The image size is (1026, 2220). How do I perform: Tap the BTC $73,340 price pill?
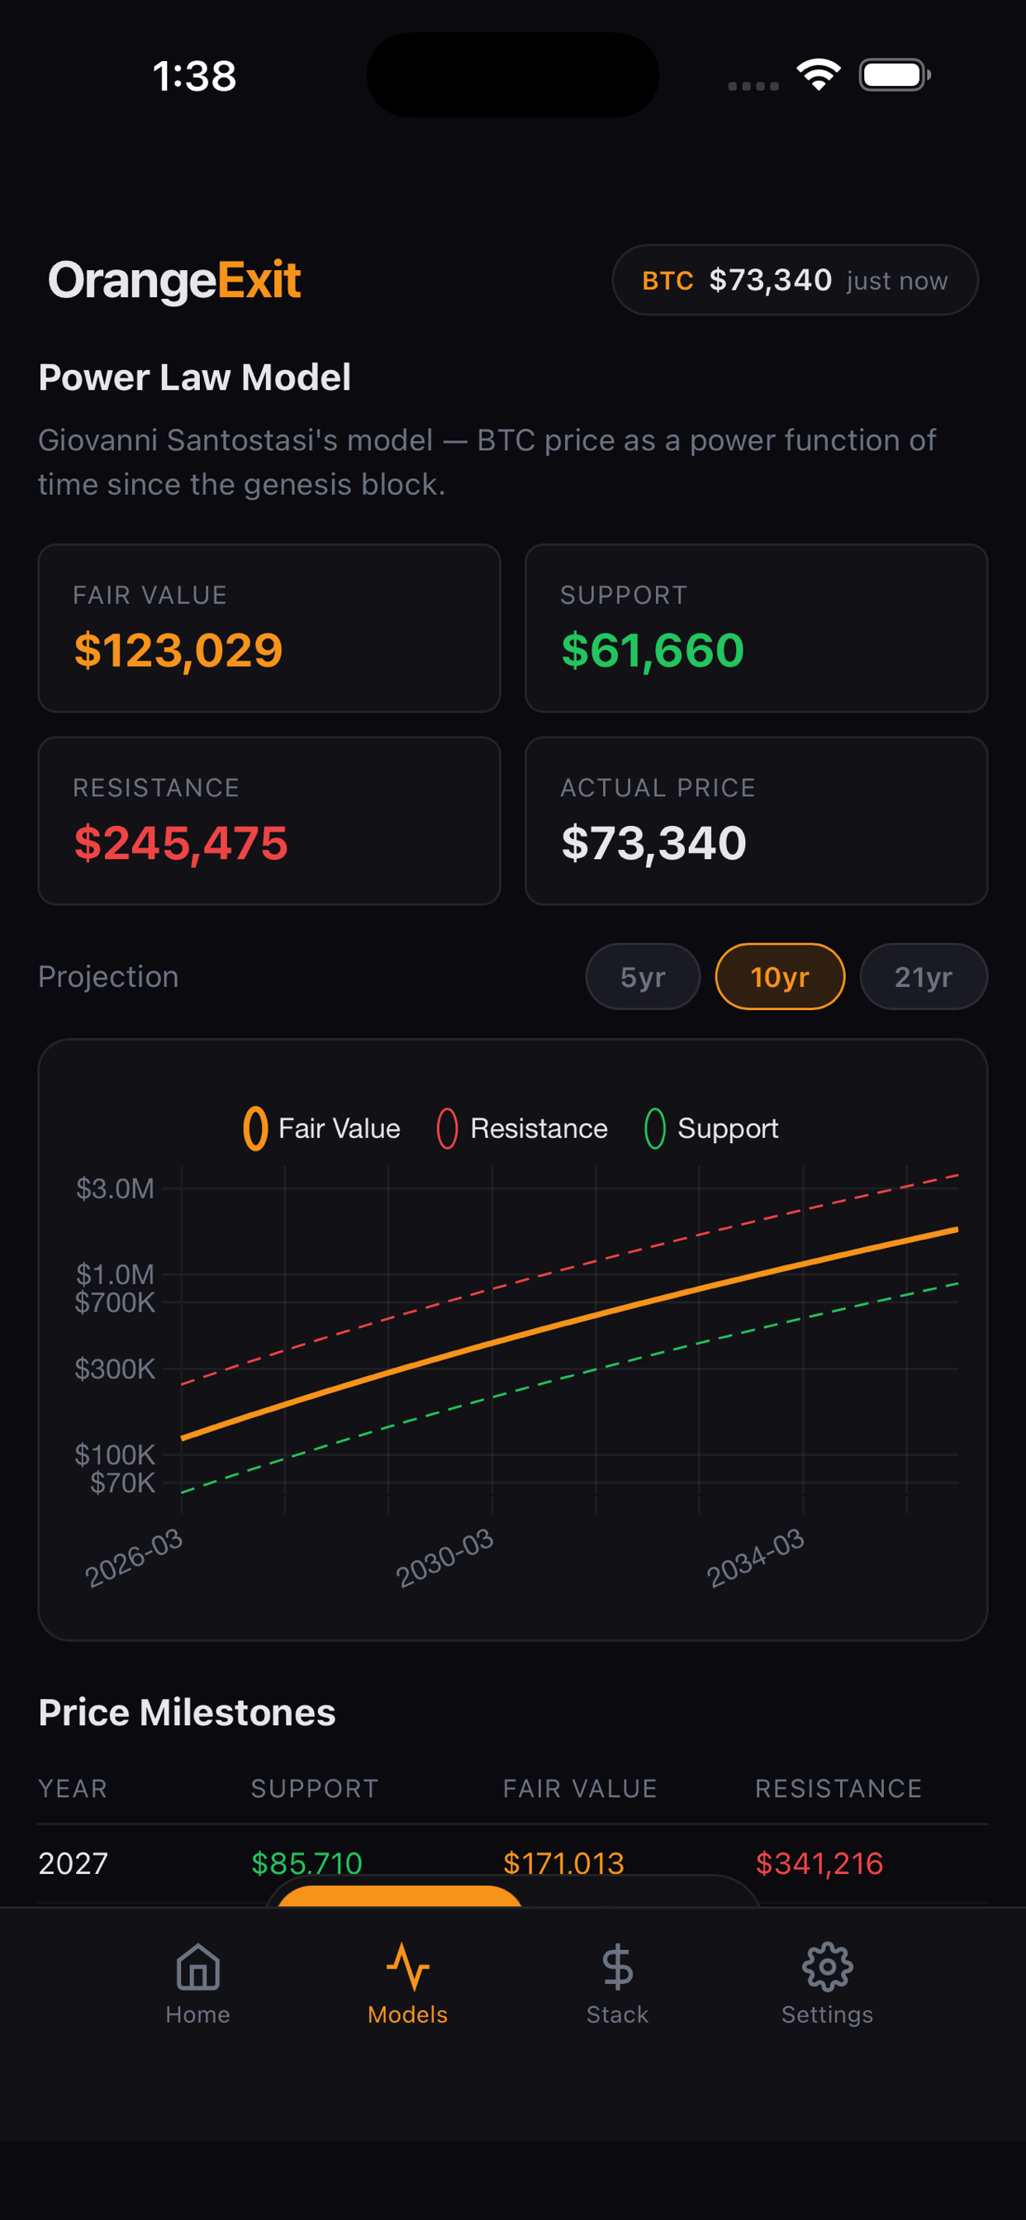click(795, 280)
